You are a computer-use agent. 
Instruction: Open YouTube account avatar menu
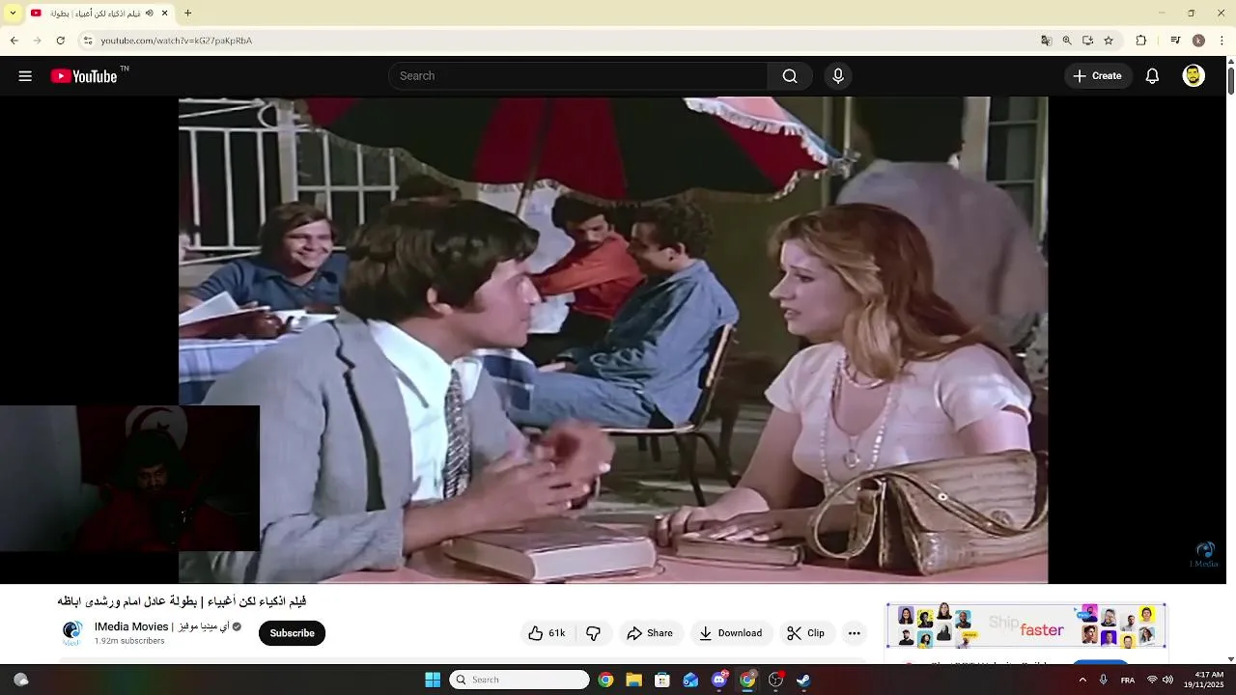coord(1194,76)
